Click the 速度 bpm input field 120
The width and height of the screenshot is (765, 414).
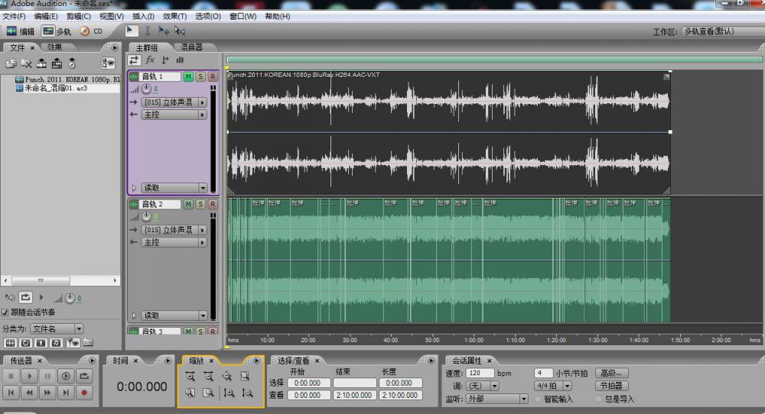coord(480,373)
